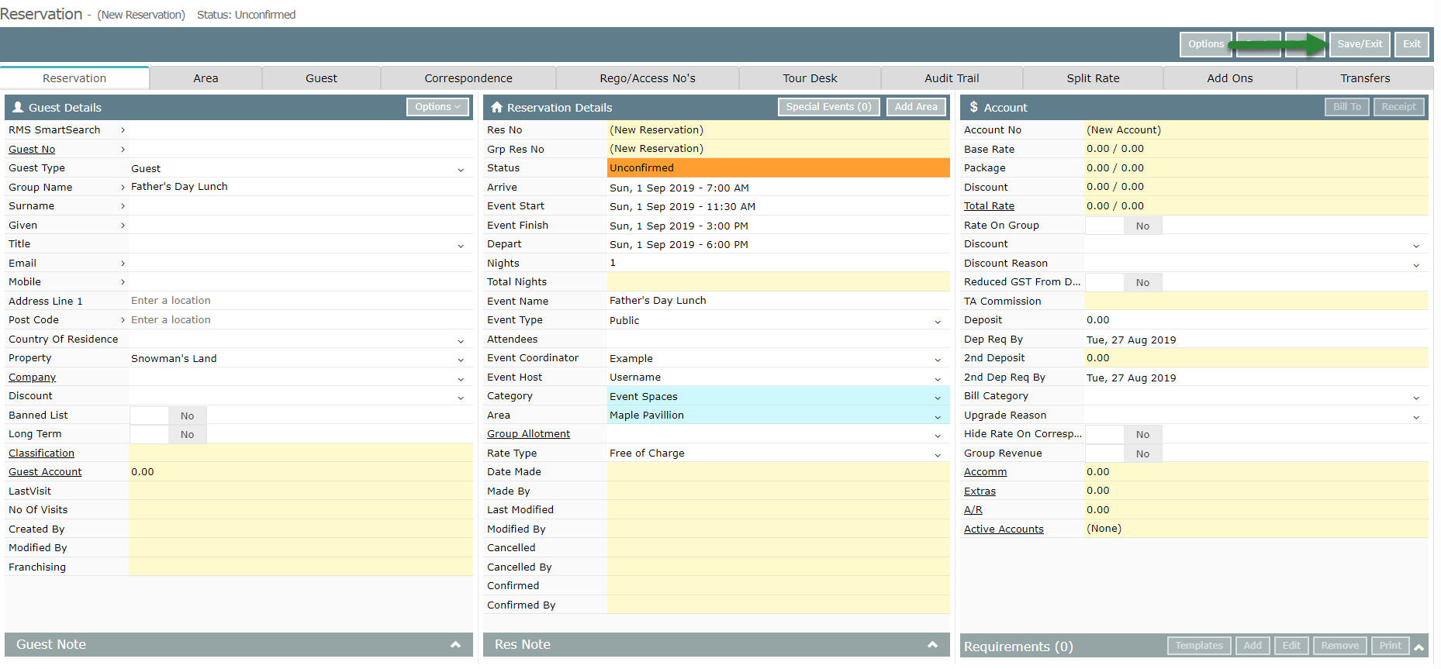Viewport: 1441px width, 669px height.
Task: Click the Mobile lookup arrow
Action: click(123, 282)
